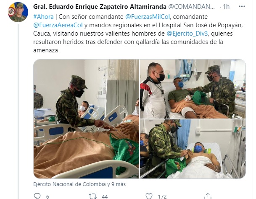Open the @FuerzaAereaCol mention link
The width and height of the screenshot is (256, 199).
[x=58, y=25]
